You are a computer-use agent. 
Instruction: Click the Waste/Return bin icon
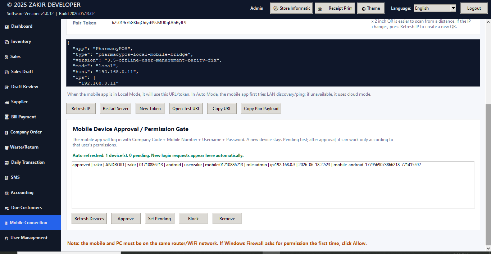[x=6, y=148]
